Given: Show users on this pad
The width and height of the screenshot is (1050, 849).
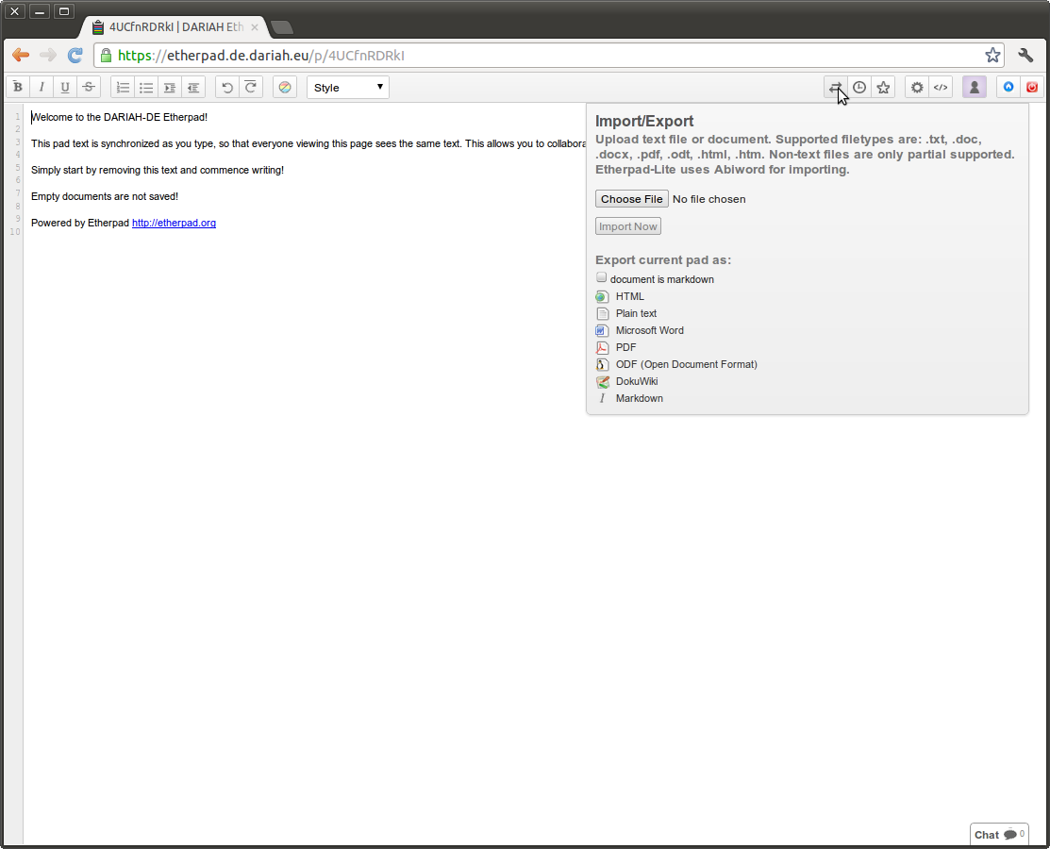Looking at the screenshot, I should pos(975,88).
